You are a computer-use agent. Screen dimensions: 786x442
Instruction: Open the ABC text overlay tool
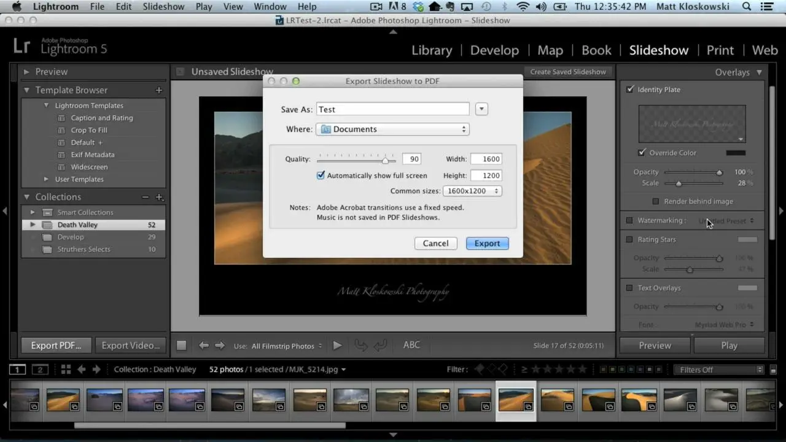pos(411,344)
